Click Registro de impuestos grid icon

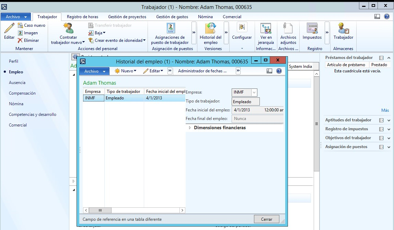click(381, 129)
